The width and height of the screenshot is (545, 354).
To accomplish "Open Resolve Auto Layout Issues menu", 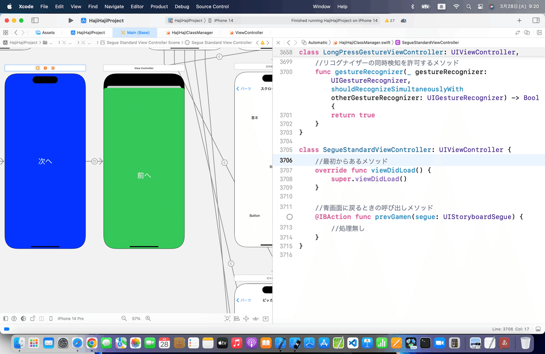I will 256,319.
